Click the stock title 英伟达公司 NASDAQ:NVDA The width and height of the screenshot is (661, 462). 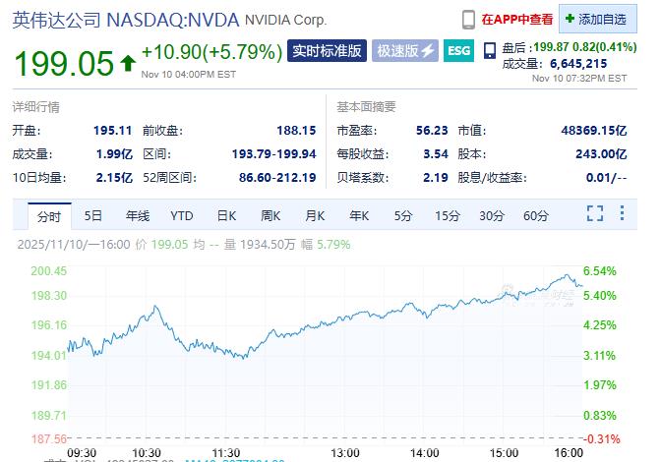pos(126,20)
